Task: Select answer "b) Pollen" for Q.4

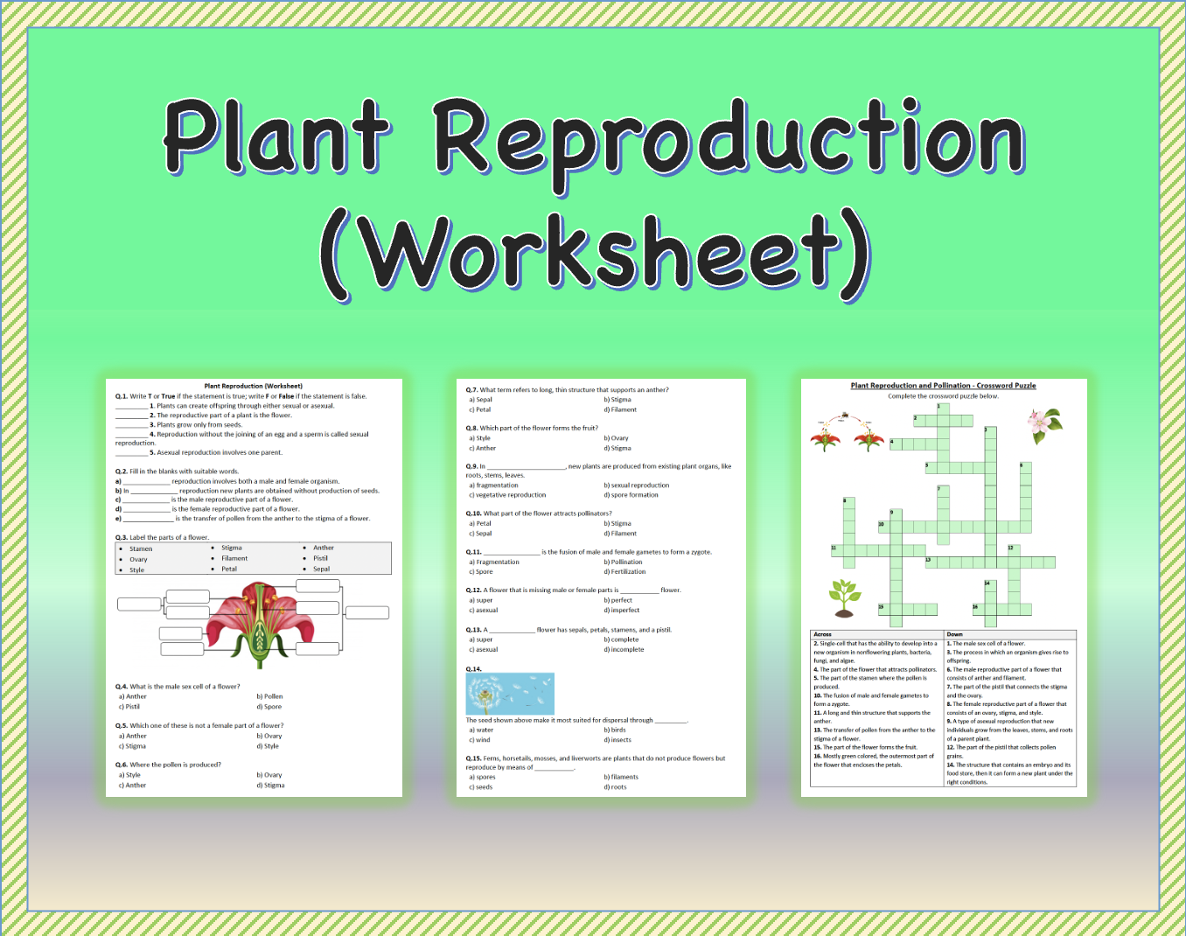Action: tap(269, 695)
